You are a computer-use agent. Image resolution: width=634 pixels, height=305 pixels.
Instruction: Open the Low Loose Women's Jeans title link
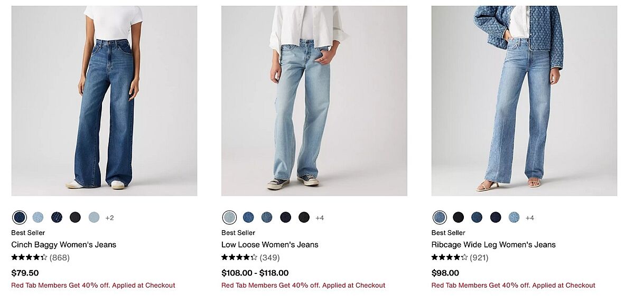click(269, 245)
